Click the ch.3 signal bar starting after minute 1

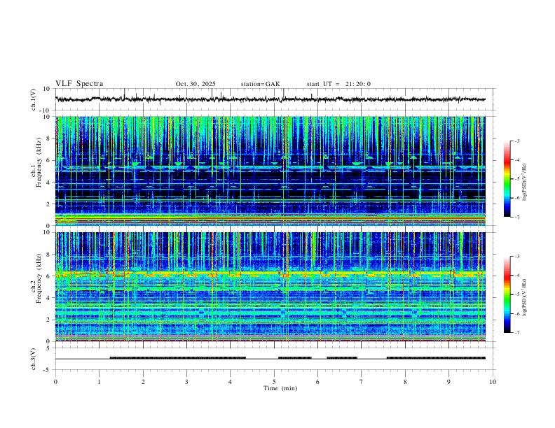click(x=178, y=358)
